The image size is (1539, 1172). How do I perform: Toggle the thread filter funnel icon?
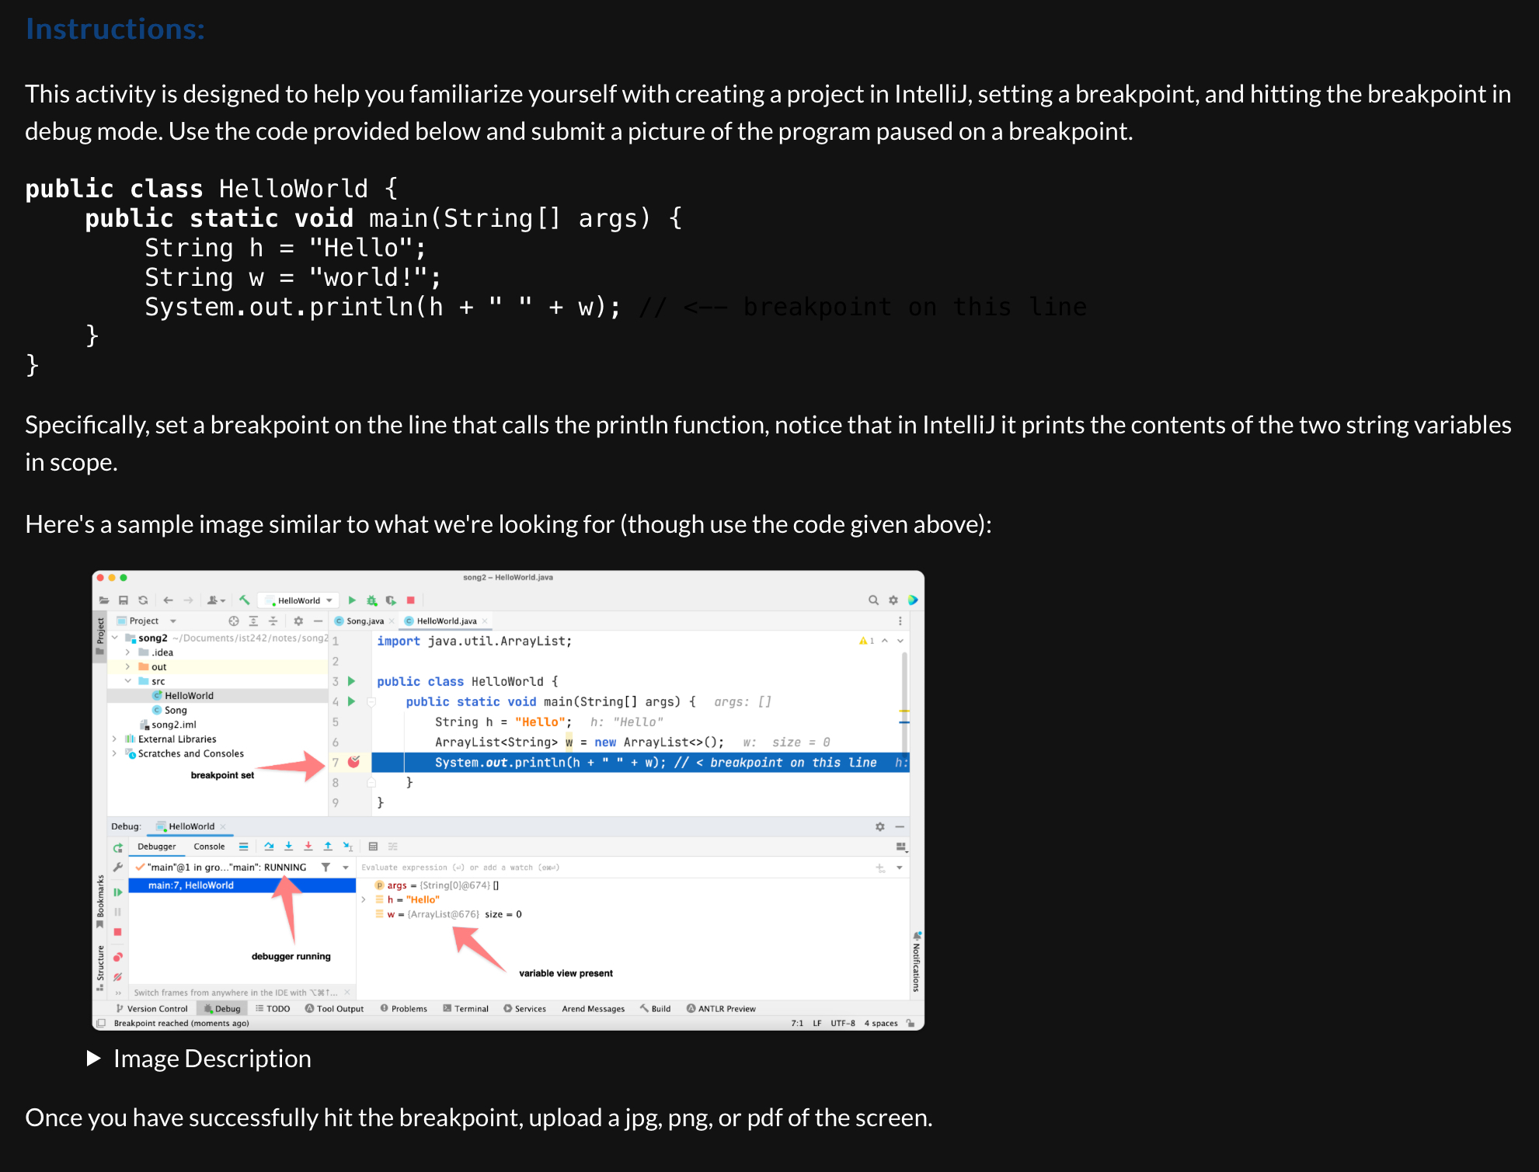[326, 868]
